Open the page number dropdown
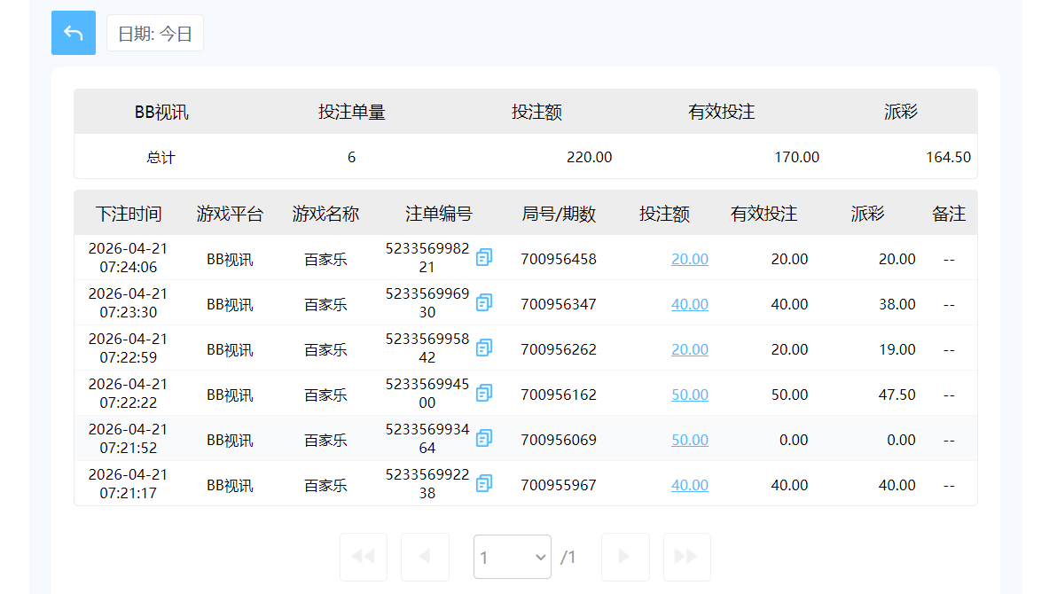 (513, 557)
